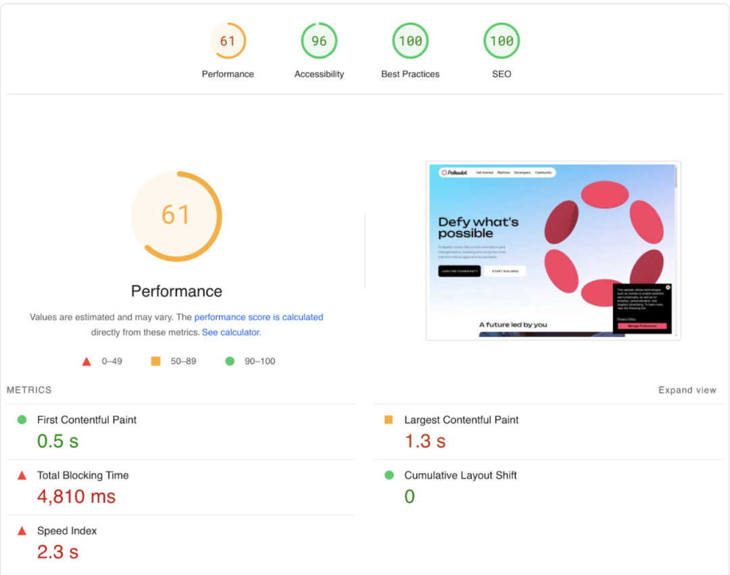Click the large Performance gauge showing 61

coord(176,216)
